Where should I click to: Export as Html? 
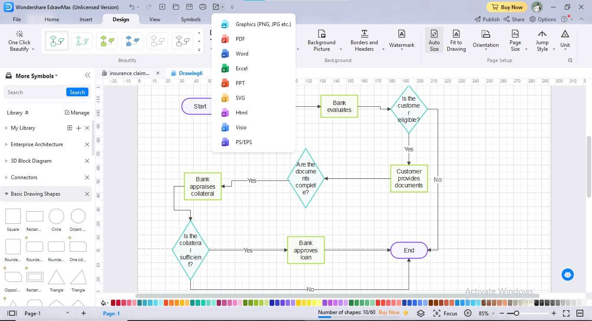[x=254, y=113]
